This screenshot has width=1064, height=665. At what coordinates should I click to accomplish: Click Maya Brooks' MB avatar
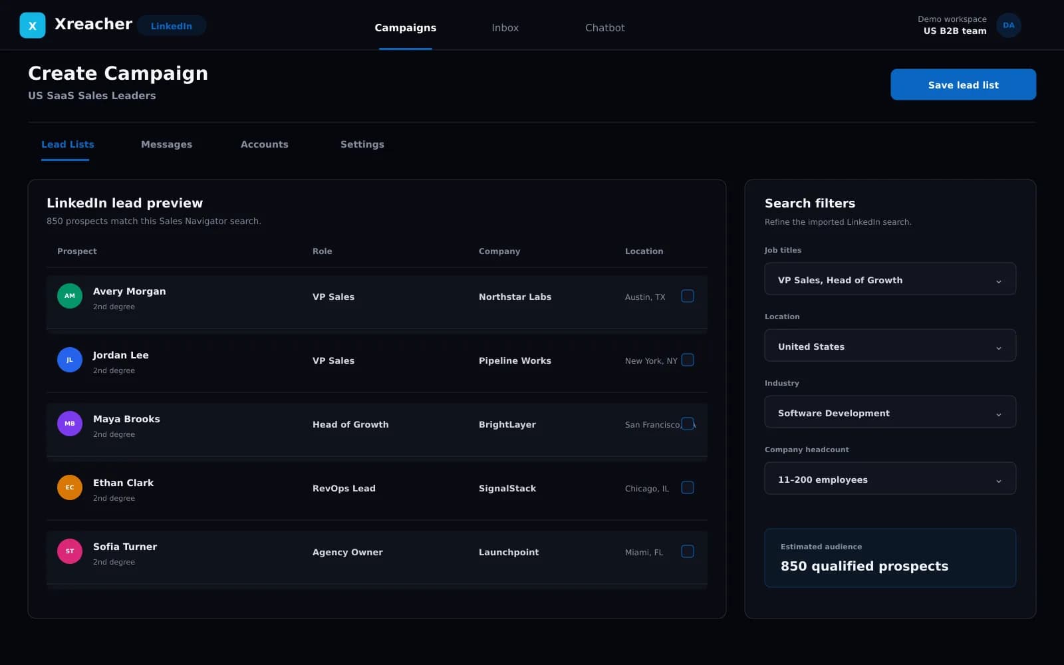tap(70, 424)
